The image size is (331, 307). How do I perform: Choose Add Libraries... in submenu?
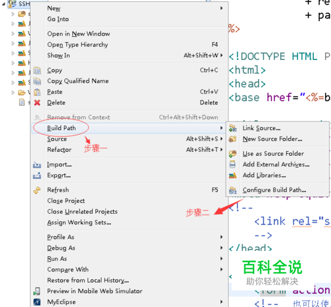pyautogui.click(x=277, y=176)
